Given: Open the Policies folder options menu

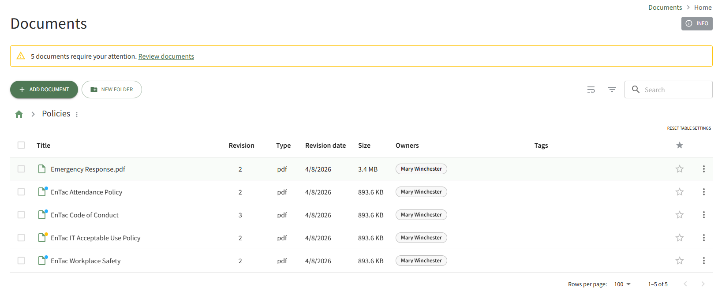Looking at the screenshot, I should [77, 115].
